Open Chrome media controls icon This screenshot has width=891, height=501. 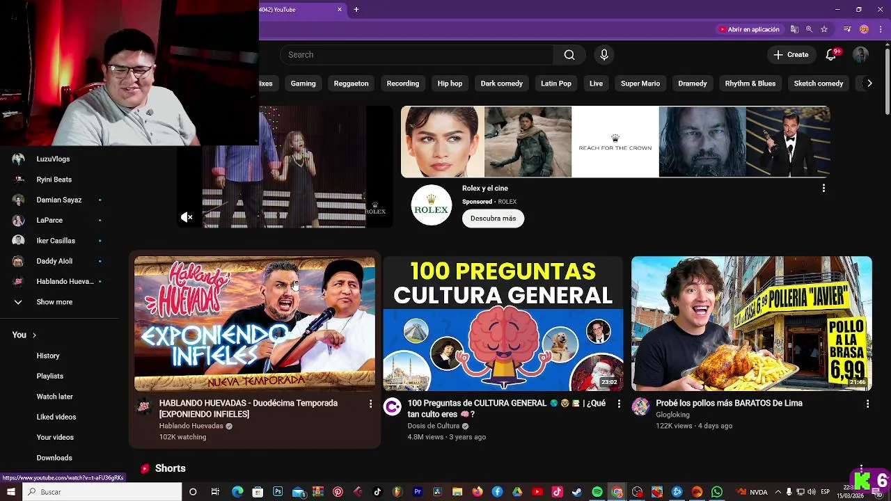847,29
